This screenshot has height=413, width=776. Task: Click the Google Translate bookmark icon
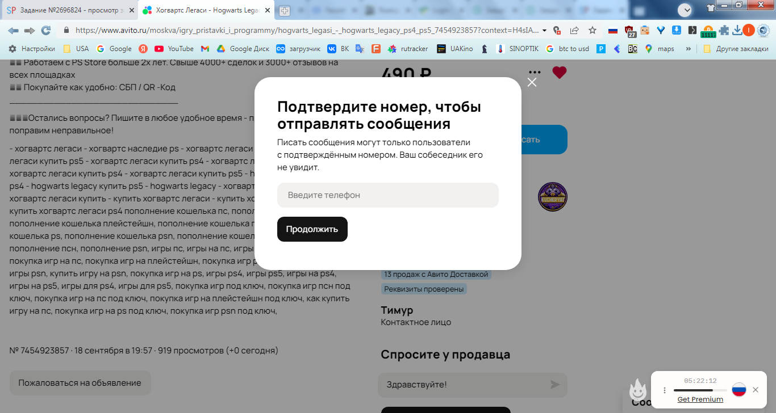(x=360, y=49)
